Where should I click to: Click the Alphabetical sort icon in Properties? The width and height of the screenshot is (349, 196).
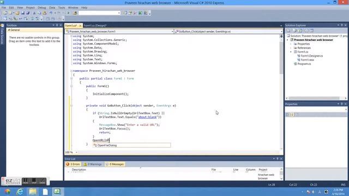(292, 114)
